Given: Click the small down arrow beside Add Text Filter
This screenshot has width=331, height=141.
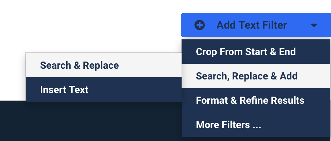Looking at the screenshot, I should (x=314, y=25).
